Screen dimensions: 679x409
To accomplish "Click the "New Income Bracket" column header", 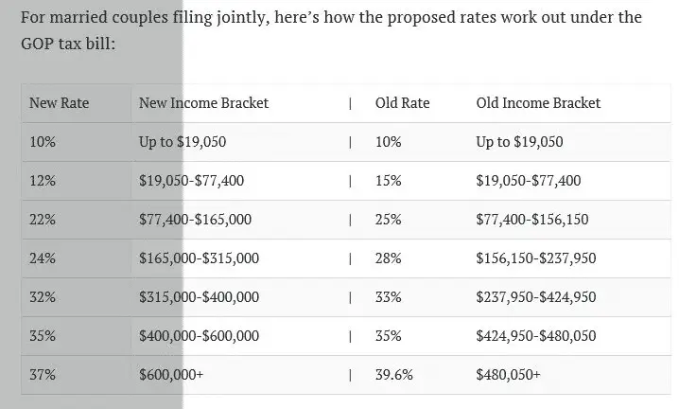I will tap(203, 103).
